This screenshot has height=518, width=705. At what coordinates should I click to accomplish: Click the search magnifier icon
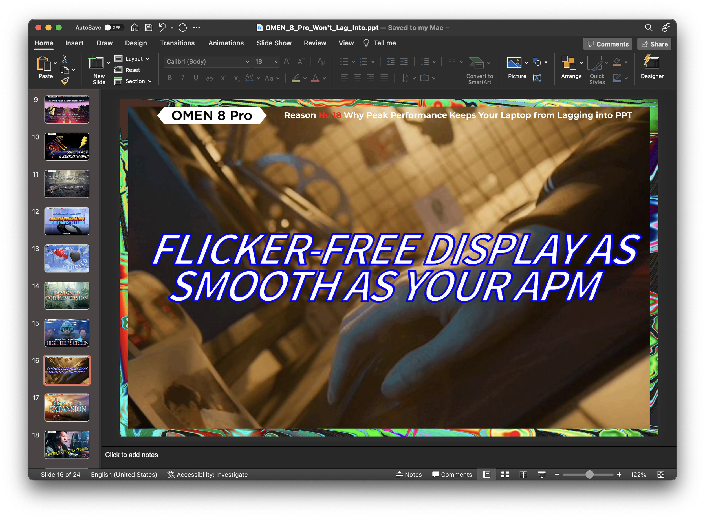pyautogui.click(x=649, y=28)
